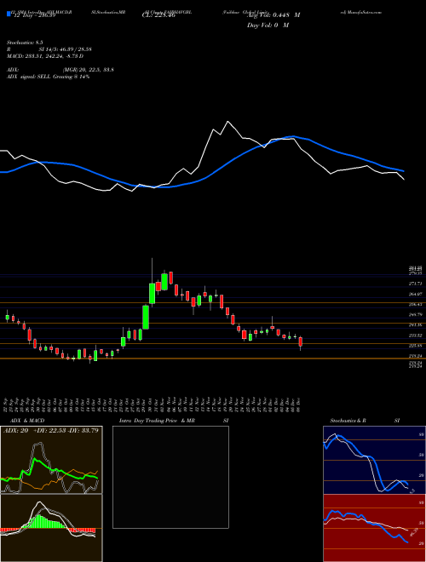
Task: Click the peak of the white price line
Action: pyautogui.click(x=227, y=122)
